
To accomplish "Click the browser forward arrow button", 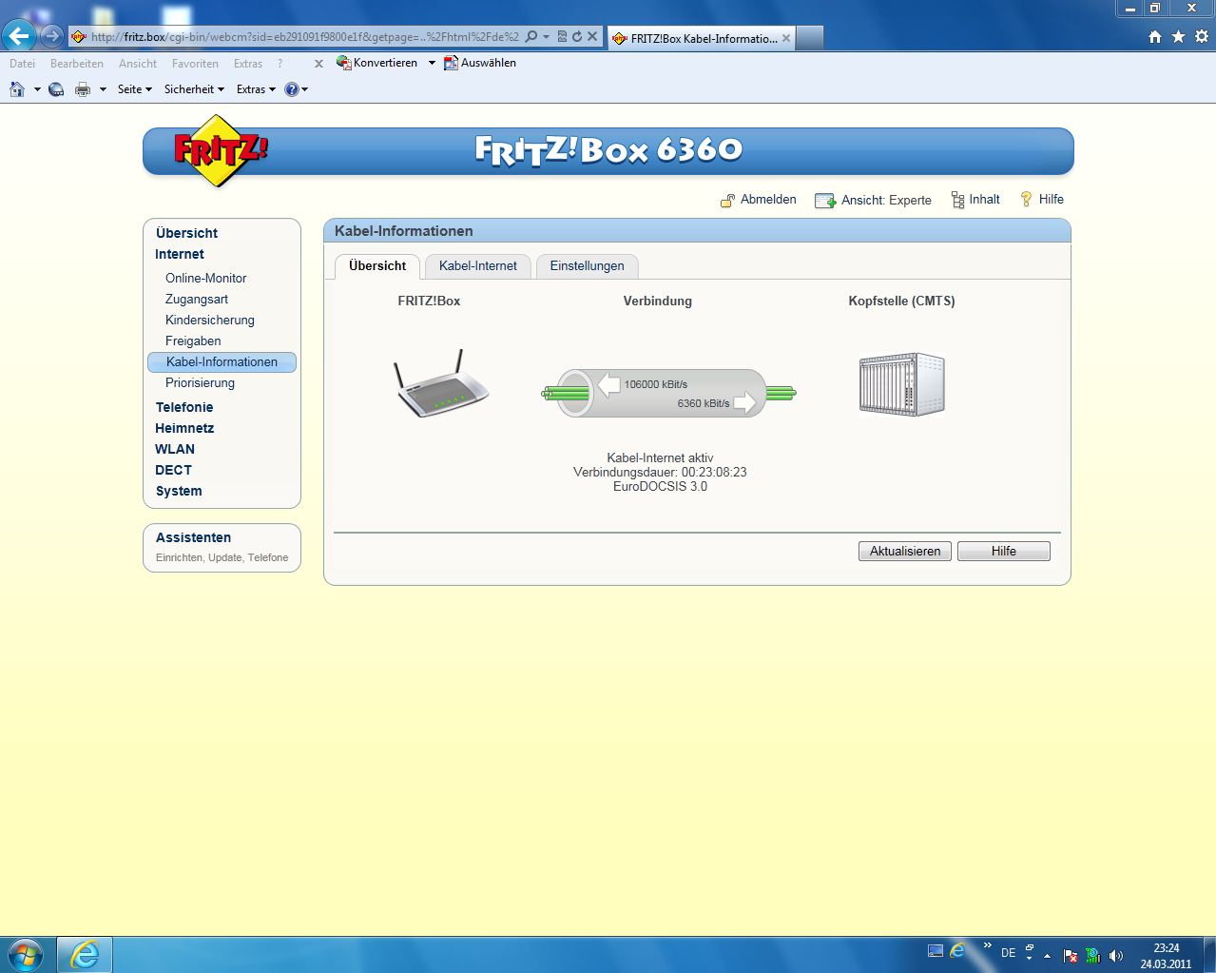I will coord(51,37).
